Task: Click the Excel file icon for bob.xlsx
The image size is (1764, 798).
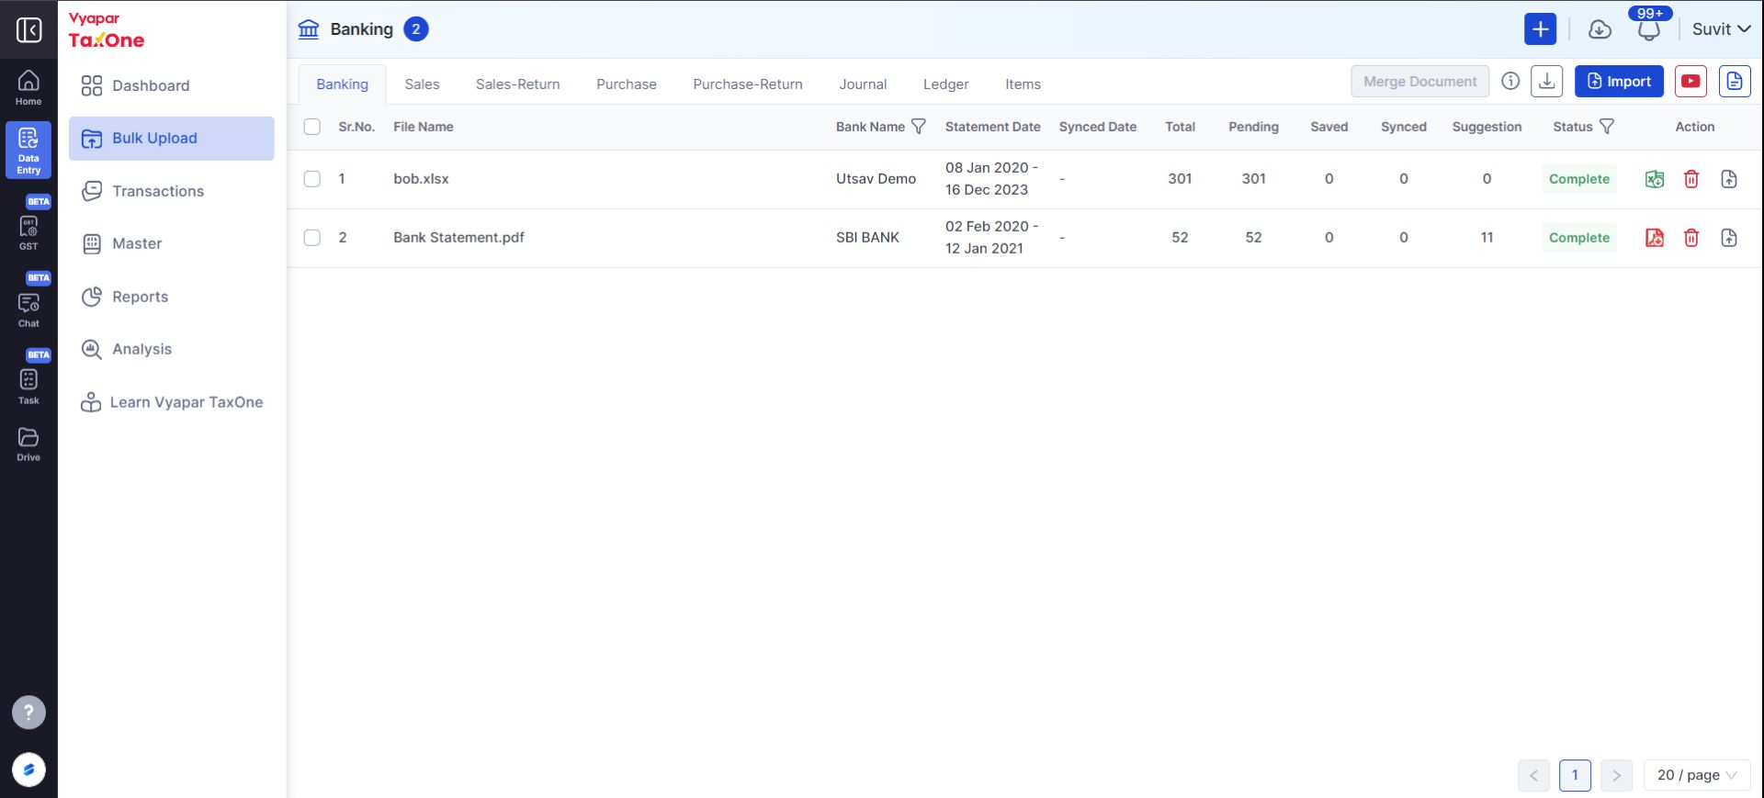Action: coord(1655,179)
